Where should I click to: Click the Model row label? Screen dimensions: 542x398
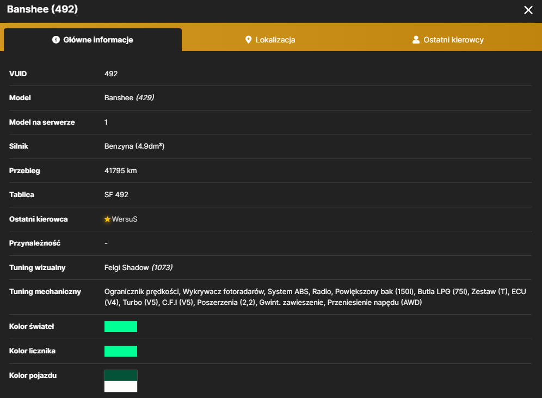pyautogui.click(x=20, y=98)
